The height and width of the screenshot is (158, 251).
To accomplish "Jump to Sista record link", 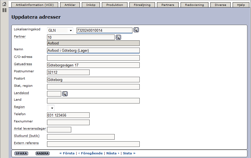I will coord(129,153).
